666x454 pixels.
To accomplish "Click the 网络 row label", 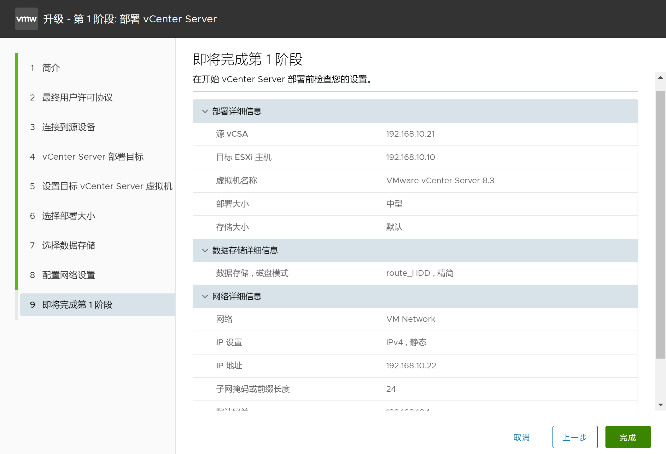I will point(224,319).
